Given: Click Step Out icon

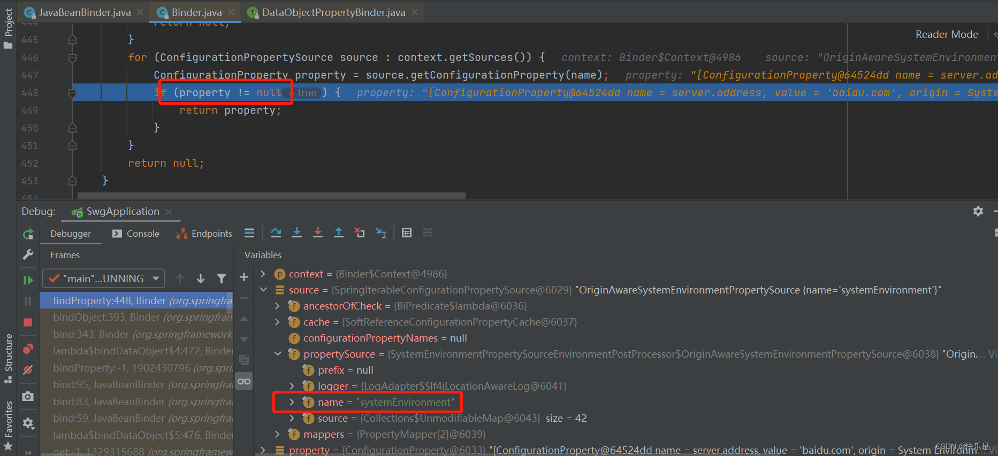Looking at the screenshot, I should (x=339, y=233).
